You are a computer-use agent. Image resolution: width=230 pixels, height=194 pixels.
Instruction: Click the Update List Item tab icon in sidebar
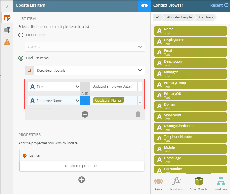pos(7,18)
